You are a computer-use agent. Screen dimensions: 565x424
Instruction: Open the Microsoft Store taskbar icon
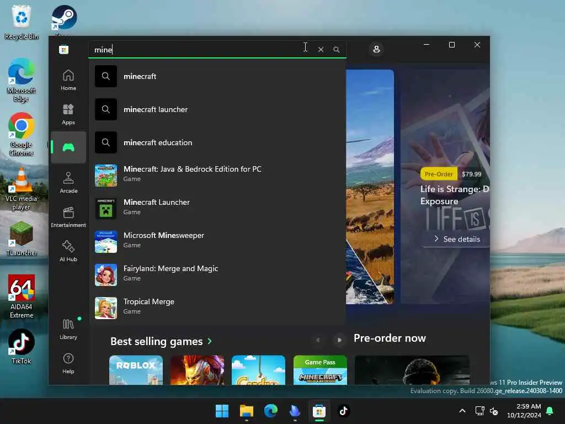pos(319,411)
